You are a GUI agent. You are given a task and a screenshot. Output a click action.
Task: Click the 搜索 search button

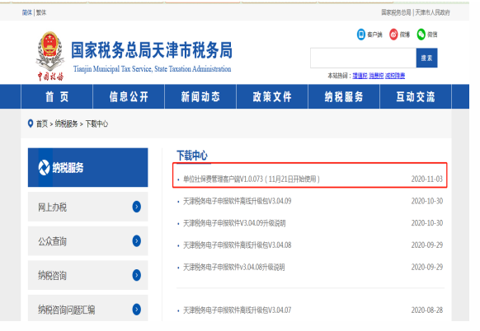pos(426,58)
